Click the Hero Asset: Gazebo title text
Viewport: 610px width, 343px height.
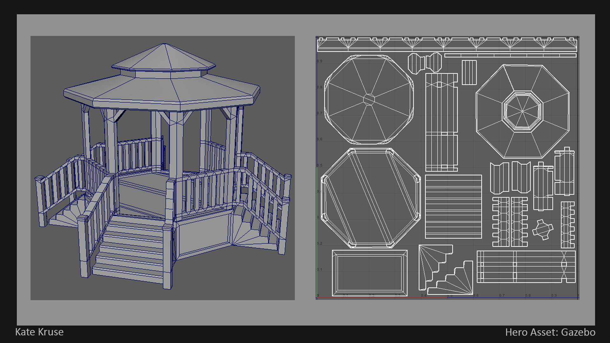(550, 332)
